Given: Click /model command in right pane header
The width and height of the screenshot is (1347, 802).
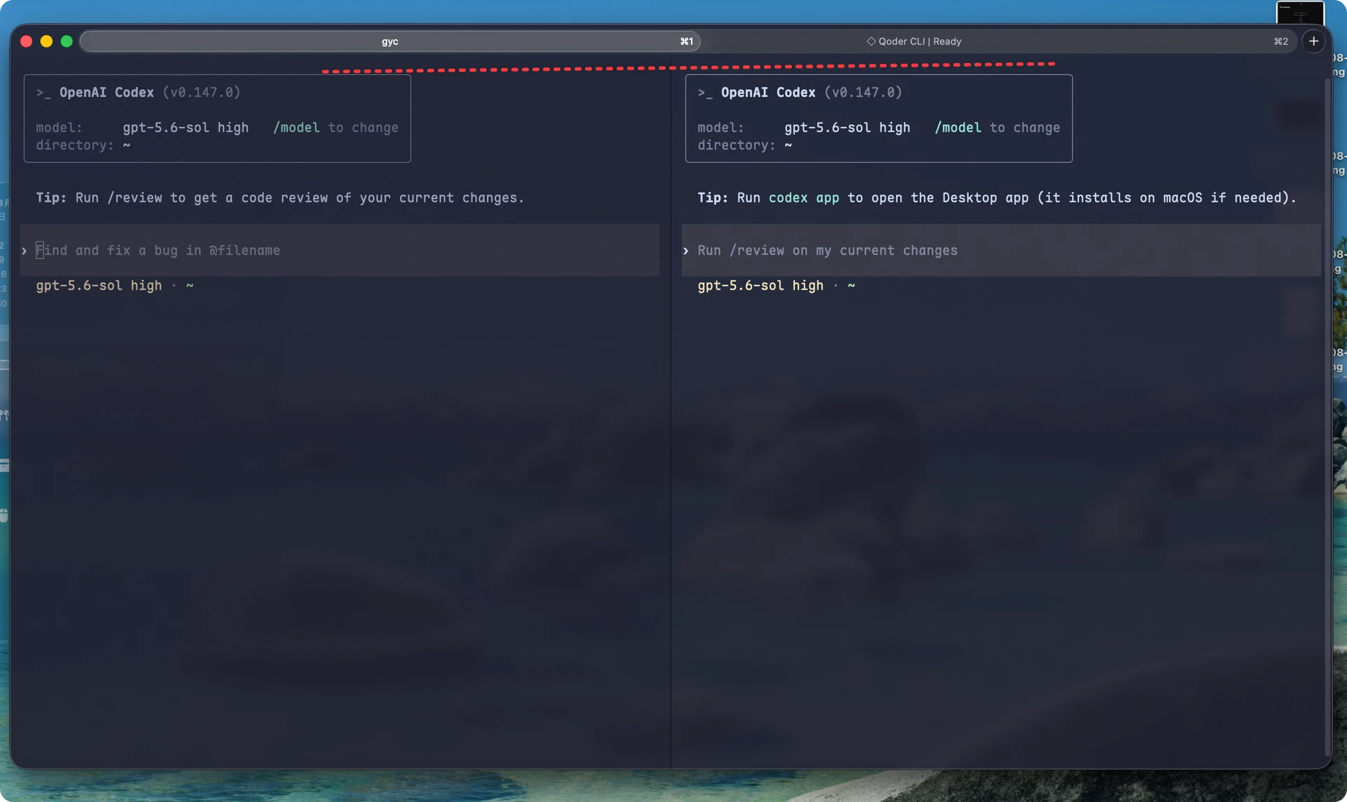Looking at the screenshot, I should 958,128.
